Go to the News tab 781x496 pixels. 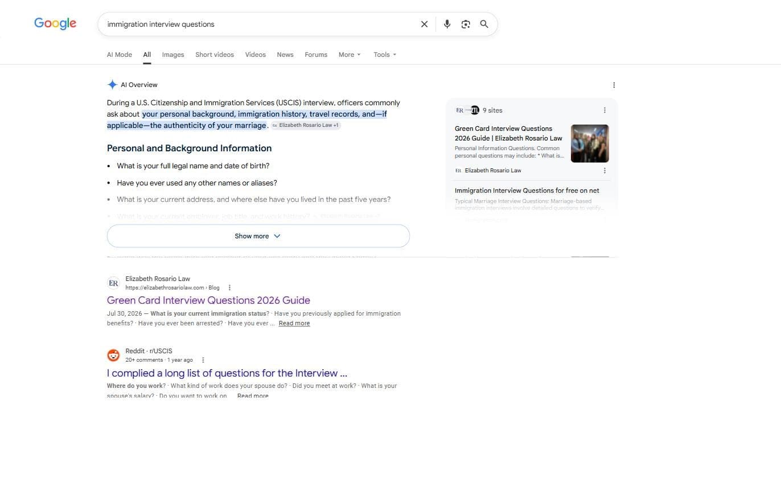pyautogui.click(x=285, y=55)
